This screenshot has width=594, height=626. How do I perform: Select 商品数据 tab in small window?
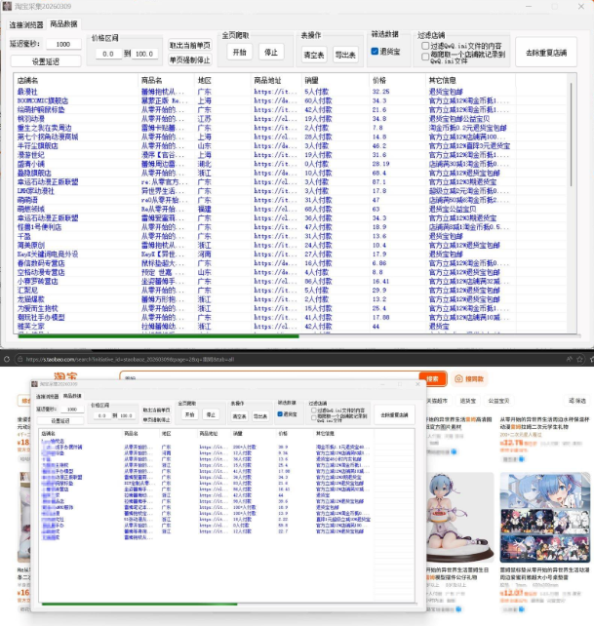click(72, 396)
